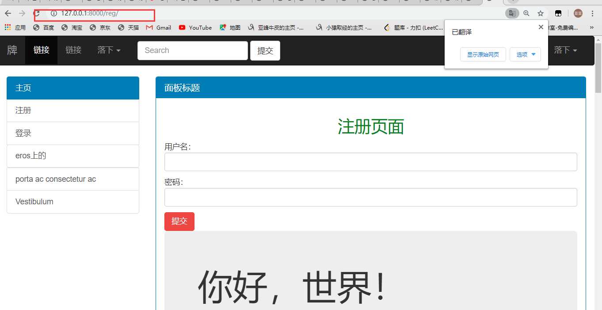Image resolution: width=602 pixels, height=310 pixels.
Task: Open the 天猫 bookmark
Action: pos(128,27)
